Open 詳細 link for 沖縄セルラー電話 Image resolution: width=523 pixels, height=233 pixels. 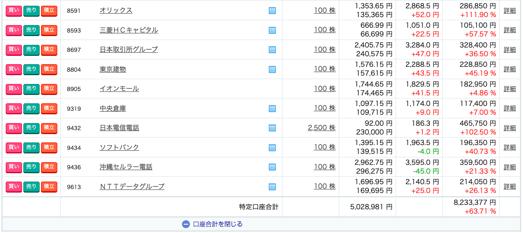510,167
